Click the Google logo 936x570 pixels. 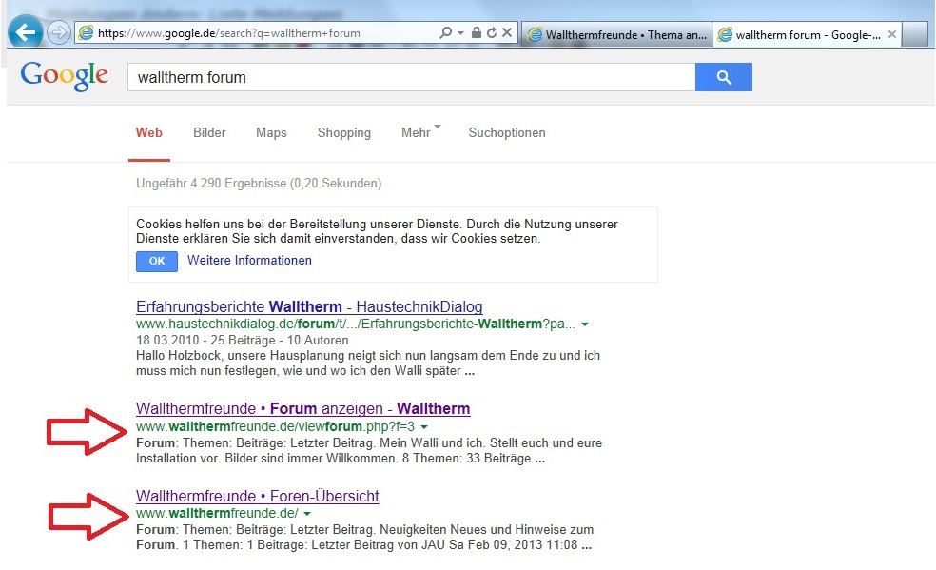click(x=65, y=76)
